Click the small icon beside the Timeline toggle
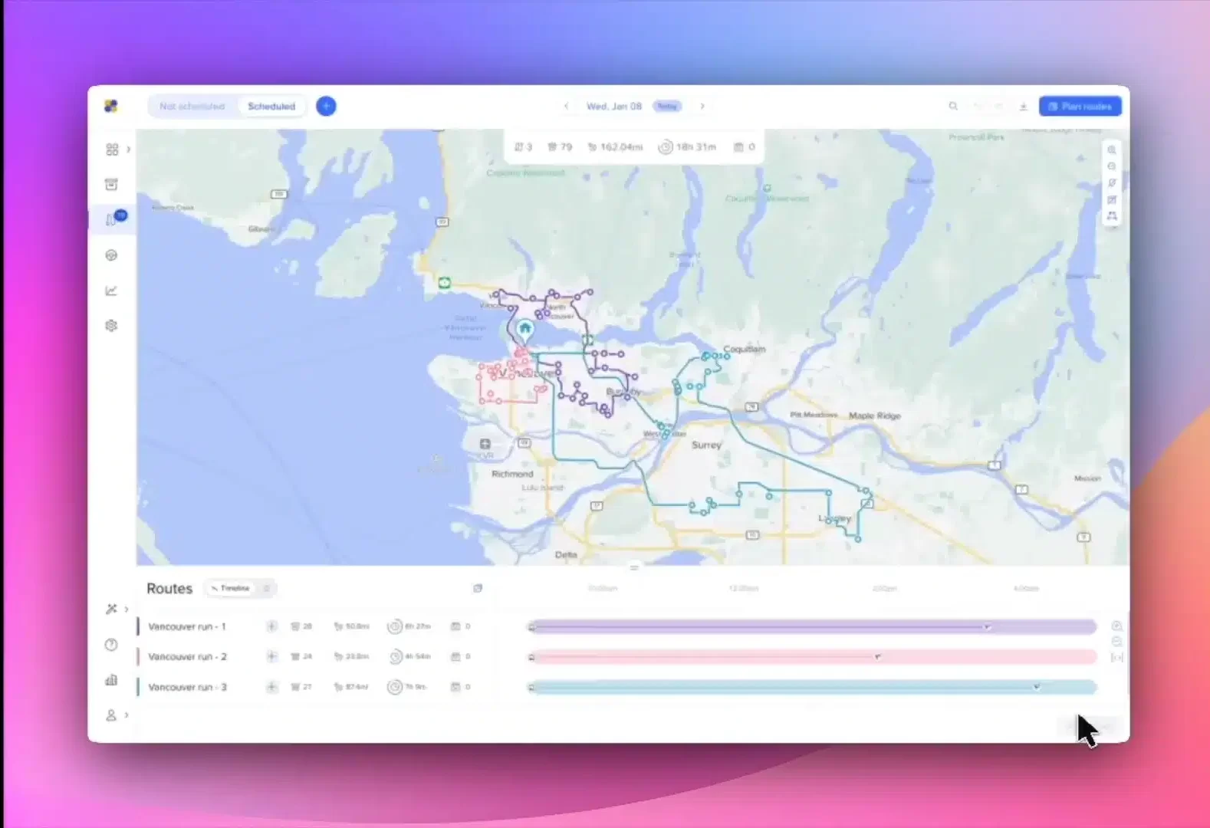 coord(267,588)
